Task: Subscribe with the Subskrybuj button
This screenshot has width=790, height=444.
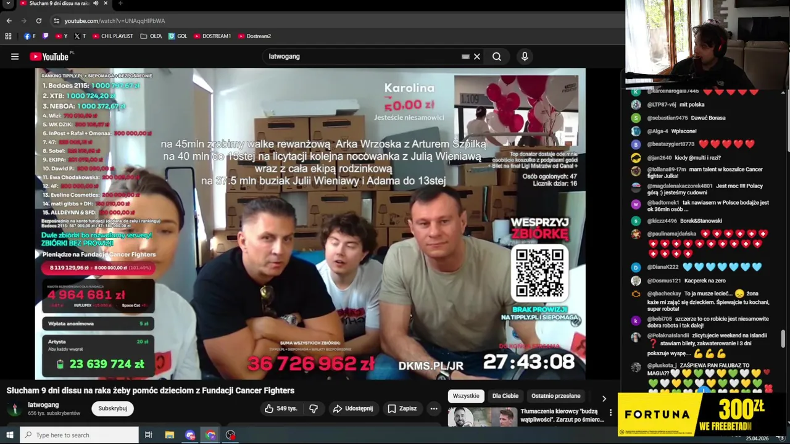Action: [112, 409]
